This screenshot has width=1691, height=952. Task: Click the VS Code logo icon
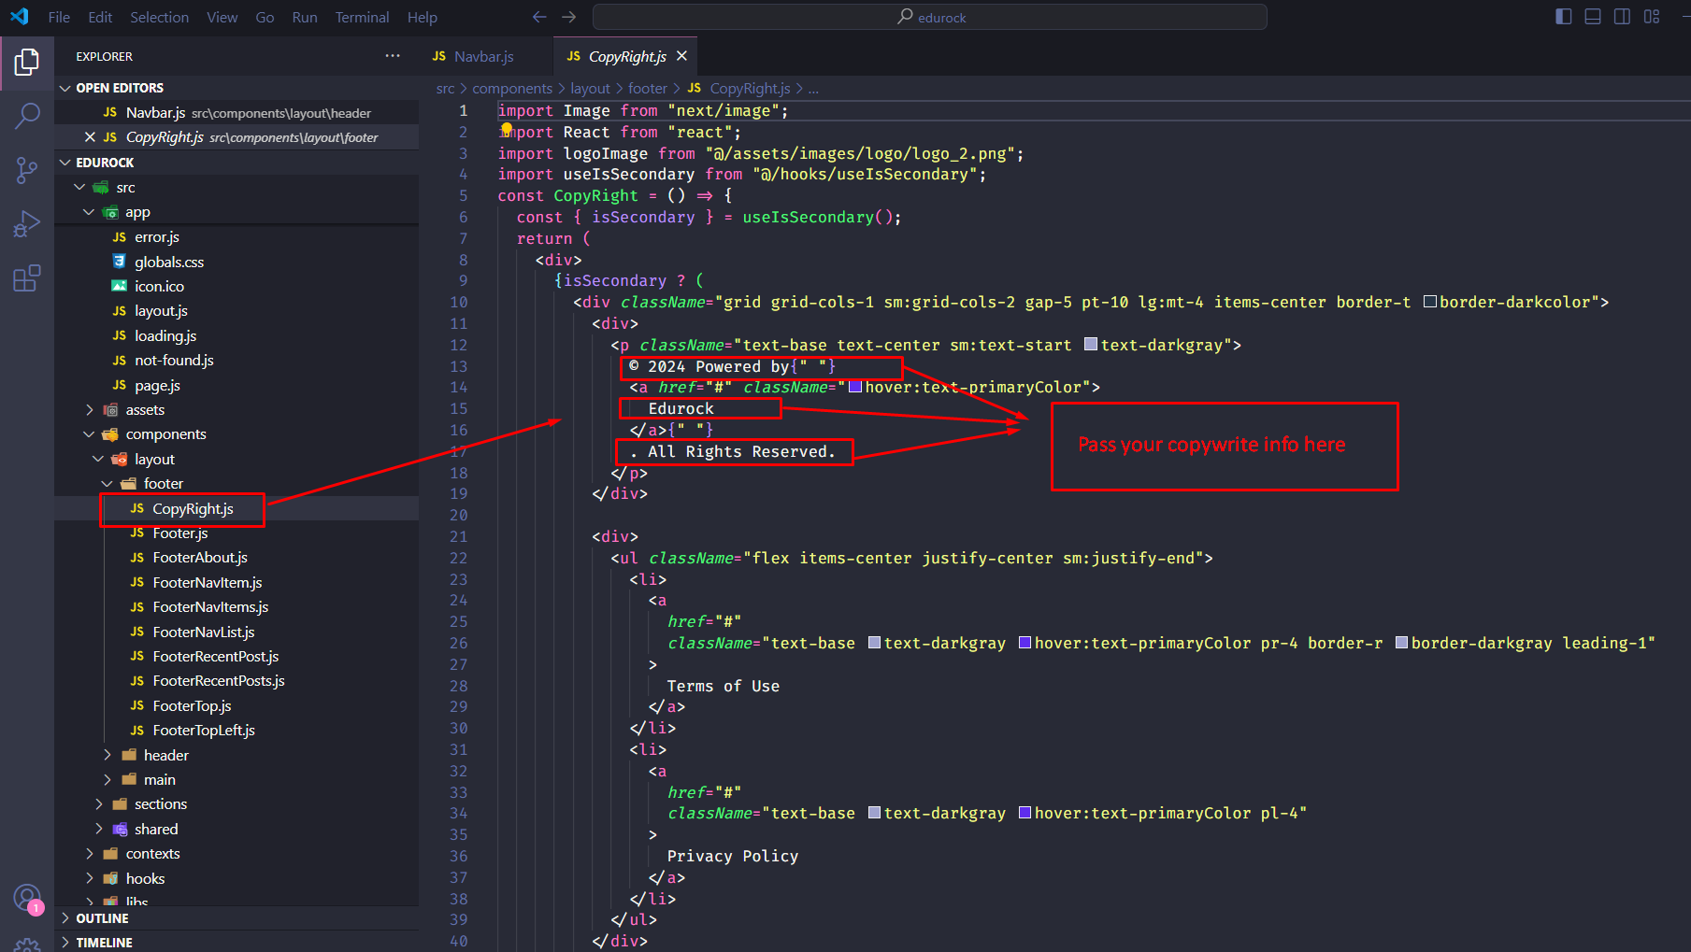pyautogui.click(x=20, y=17)
